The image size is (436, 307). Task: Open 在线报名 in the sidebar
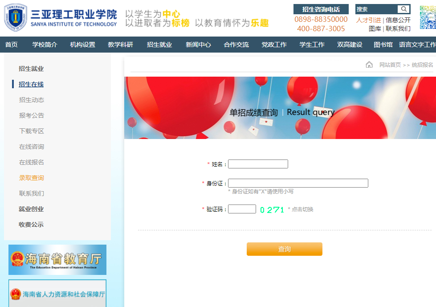[32, 162]
